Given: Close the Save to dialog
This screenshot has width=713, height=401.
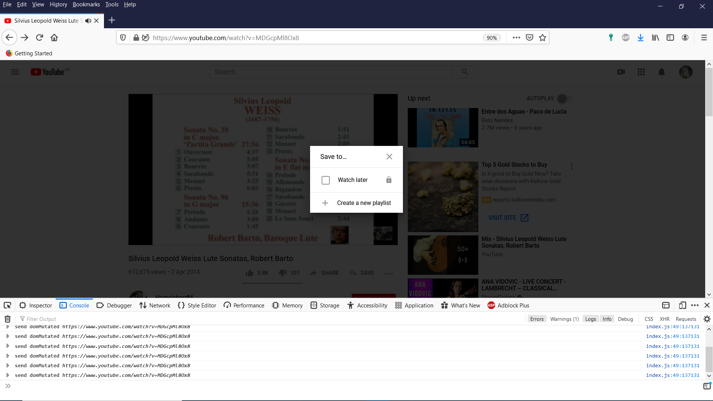Looking at the screenshot, I should [x=389, y=157].
